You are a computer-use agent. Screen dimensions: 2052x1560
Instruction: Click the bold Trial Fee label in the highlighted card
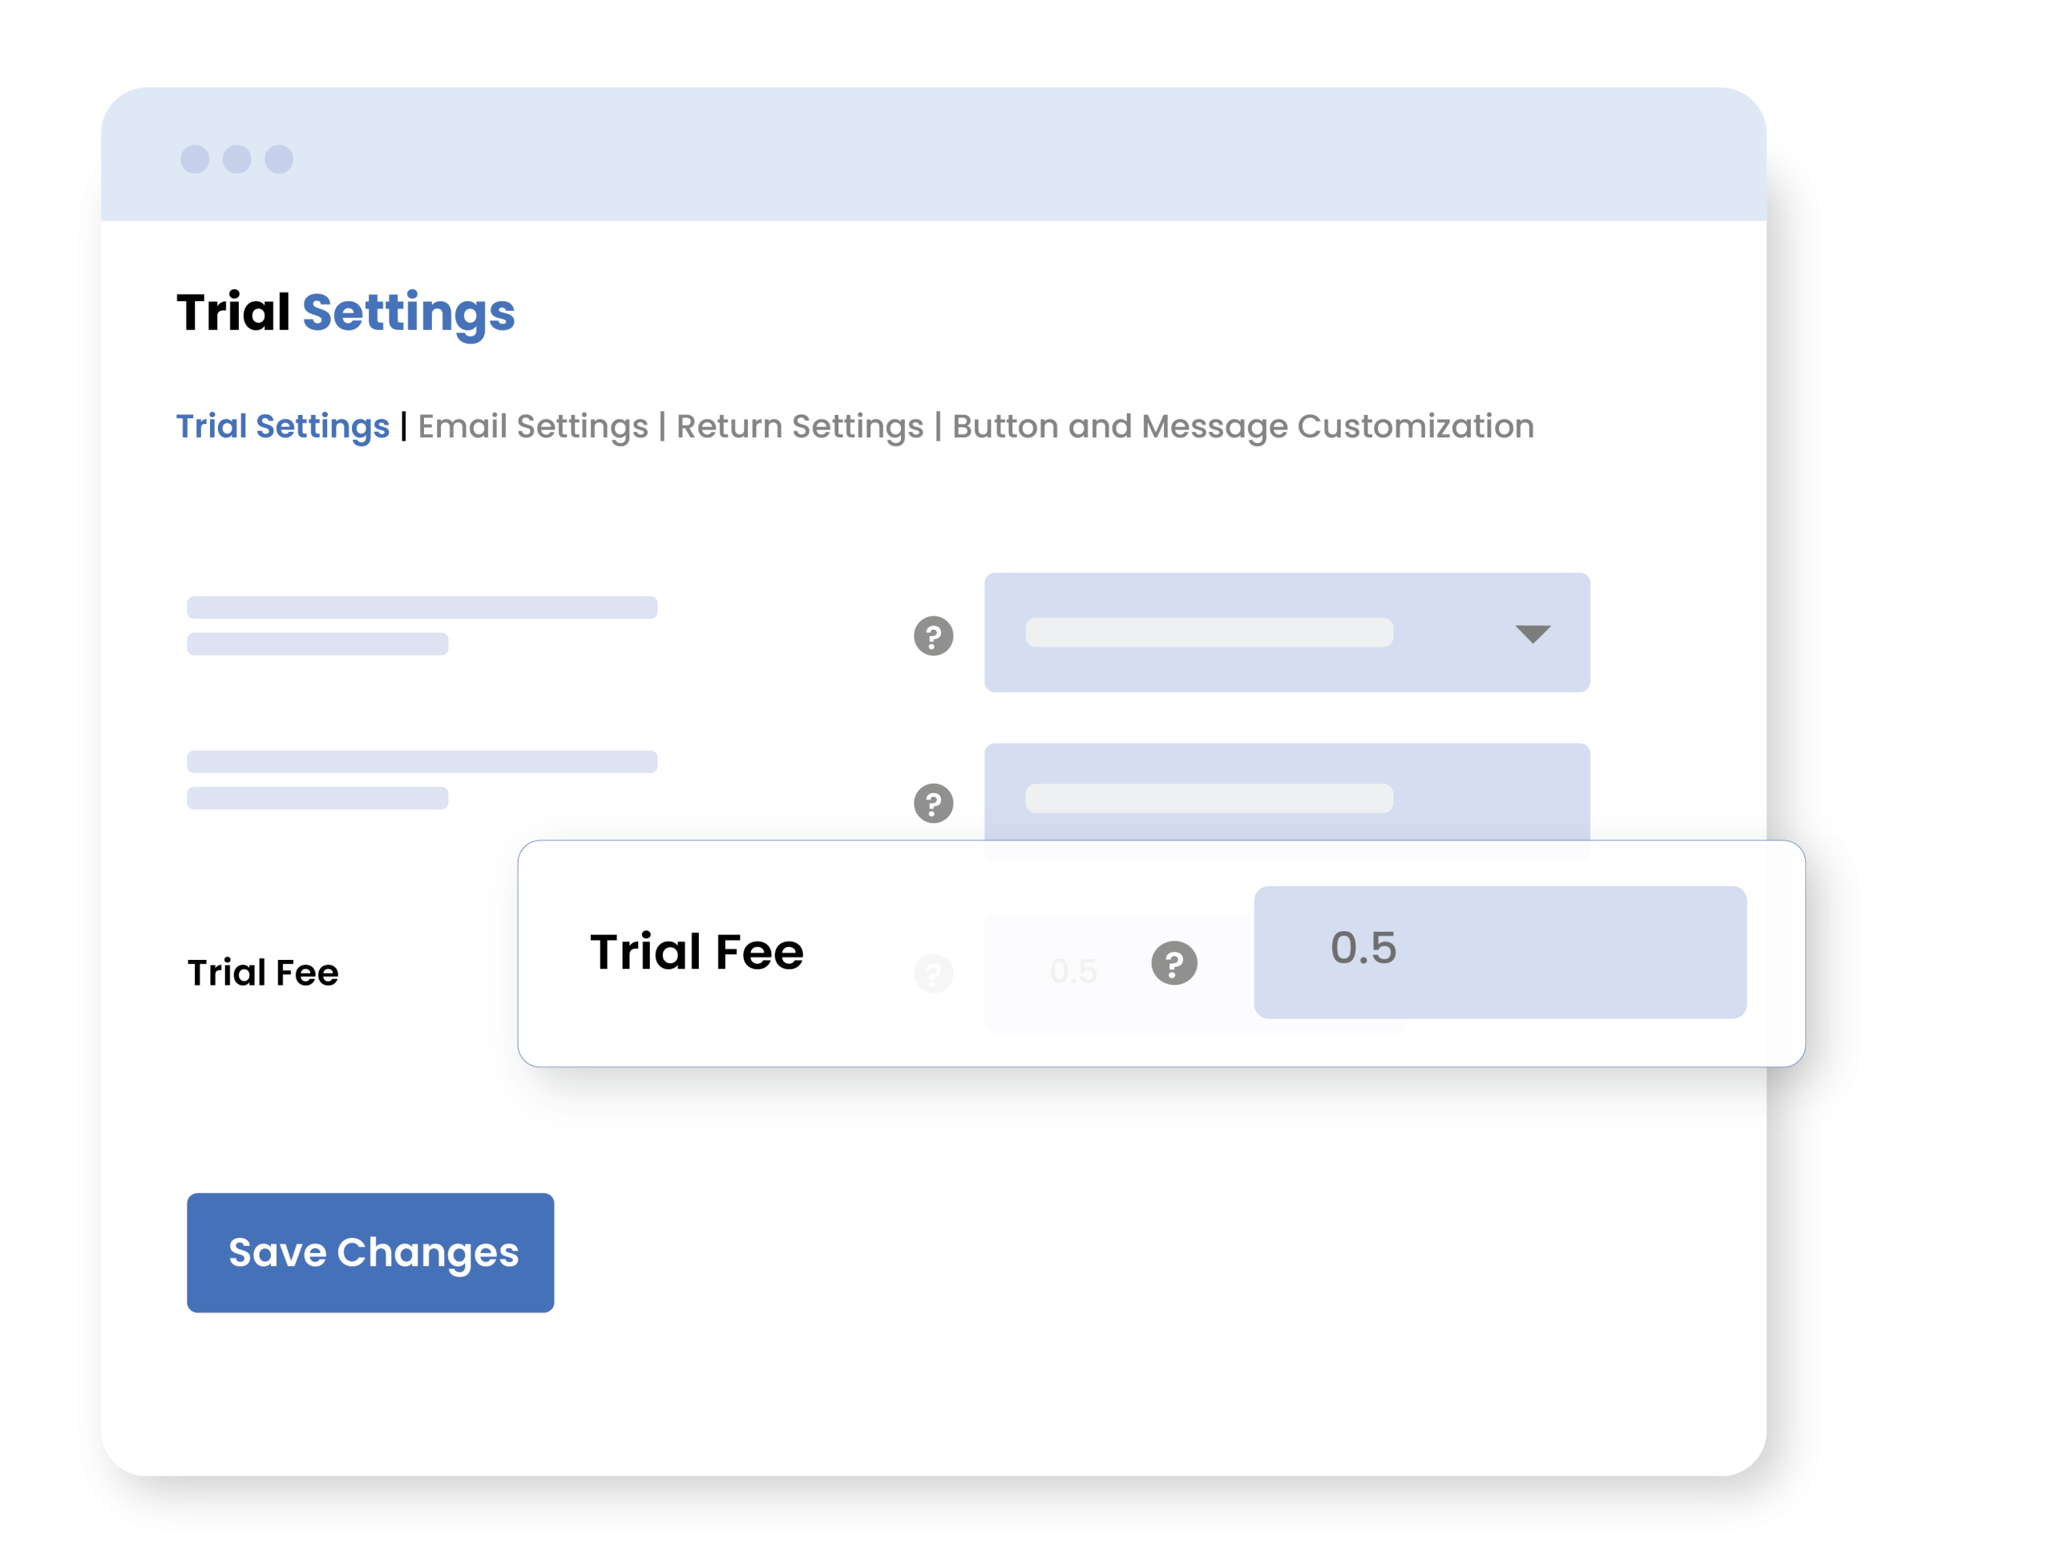click(x=697, y=952)
